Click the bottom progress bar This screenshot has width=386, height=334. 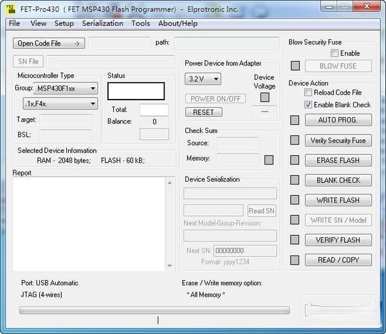[x=154, y=310]
